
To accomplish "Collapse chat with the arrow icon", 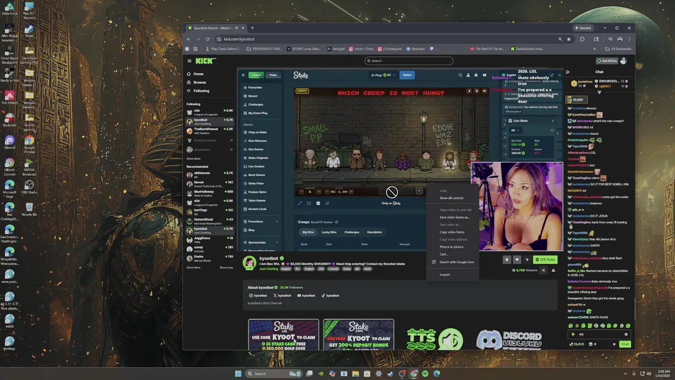I will (x=567, y=72).
